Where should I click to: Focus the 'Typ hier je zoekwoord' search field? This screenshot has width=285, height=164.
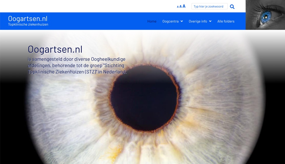[210, 6]
